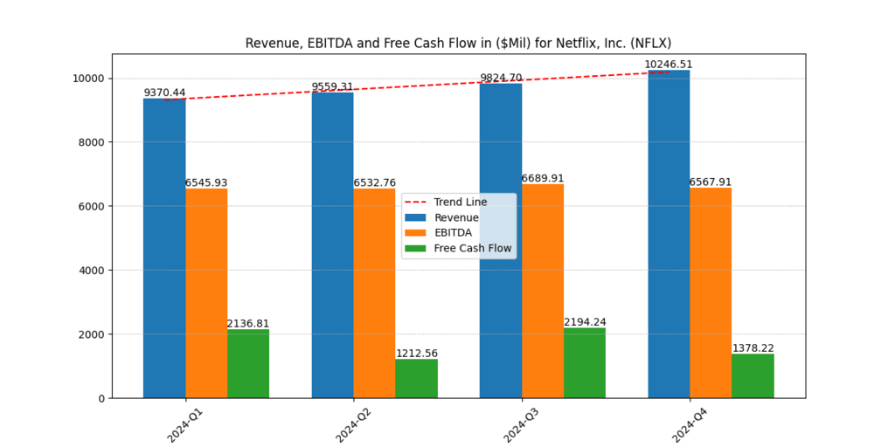895x447 pixels.
Task: Select the 2024-Q2 orange EBITDA bar
Action: point(374,293)
